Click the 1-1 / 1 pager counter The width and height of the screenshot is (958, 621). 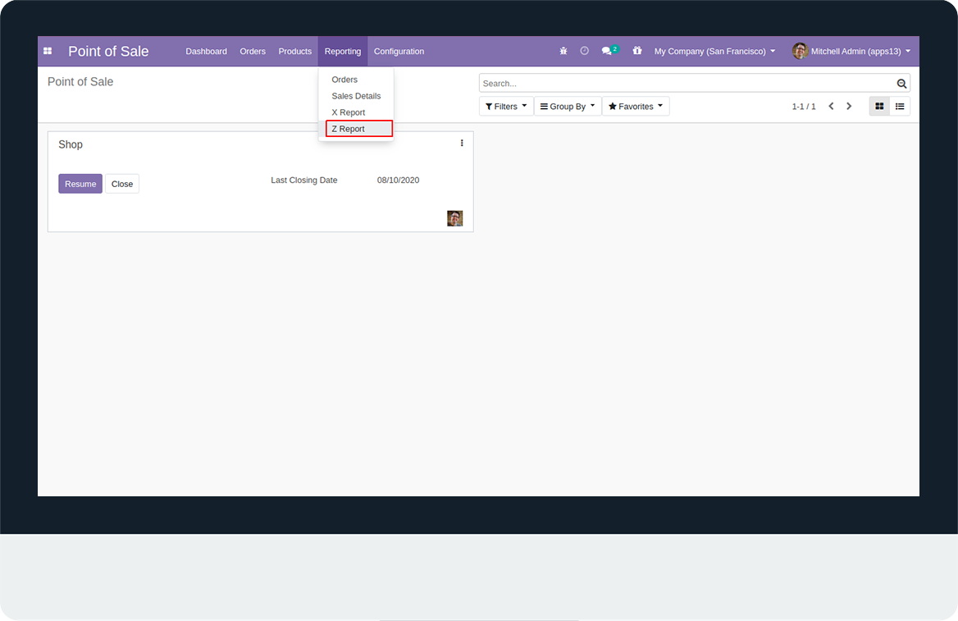point(804,107)
